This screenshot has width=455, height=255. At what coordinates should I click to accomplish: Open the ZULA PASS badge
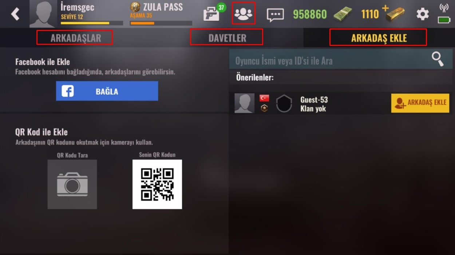135,7
